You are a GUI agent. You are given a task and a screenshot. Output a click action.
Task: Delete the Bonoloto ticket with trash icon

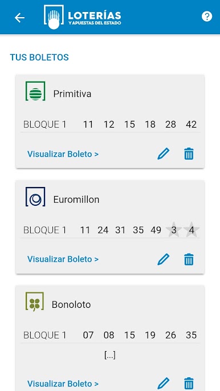[189, 383]
